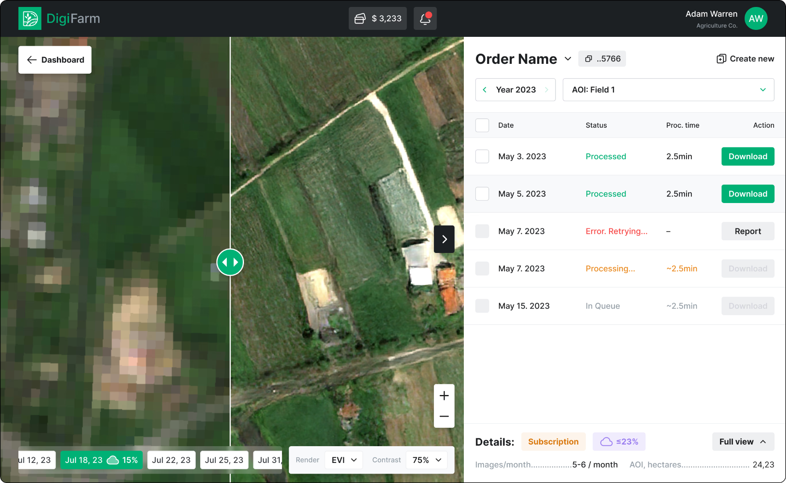
Task: Download the May 3. 2023 image
Action: coord(748,156)
